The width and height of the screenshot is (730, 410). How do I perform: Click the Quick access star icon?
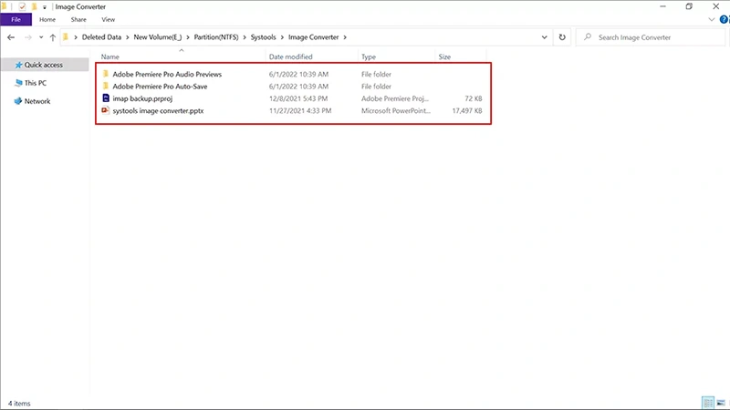point(18,65)
